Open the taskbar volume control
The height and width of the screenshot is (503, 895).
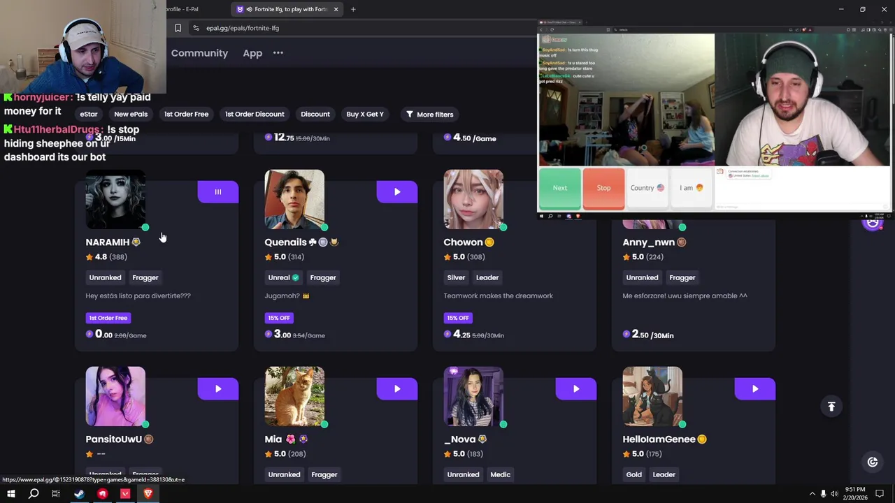click(834, 494)
